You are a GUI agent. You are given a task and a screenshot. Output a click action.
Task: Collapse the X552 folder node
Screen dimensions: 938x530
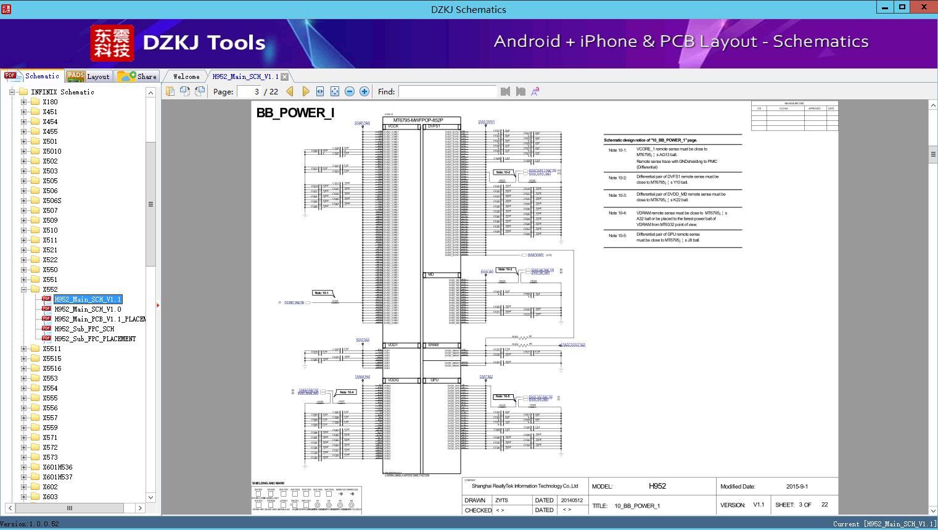tap(23, 289)
